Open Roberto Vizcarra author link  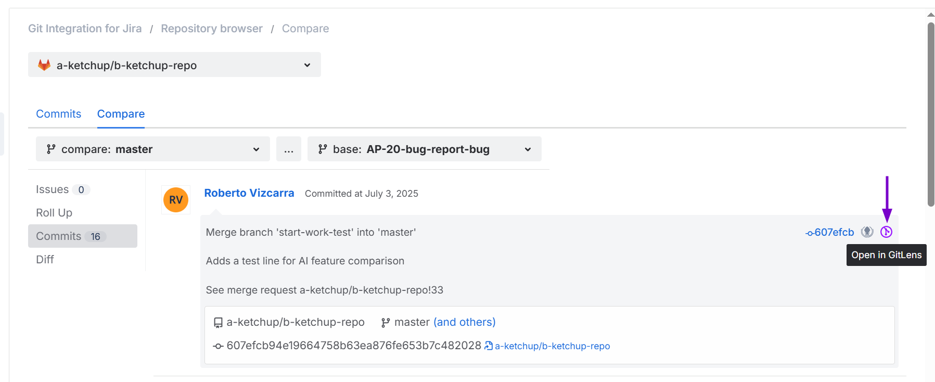249,193
